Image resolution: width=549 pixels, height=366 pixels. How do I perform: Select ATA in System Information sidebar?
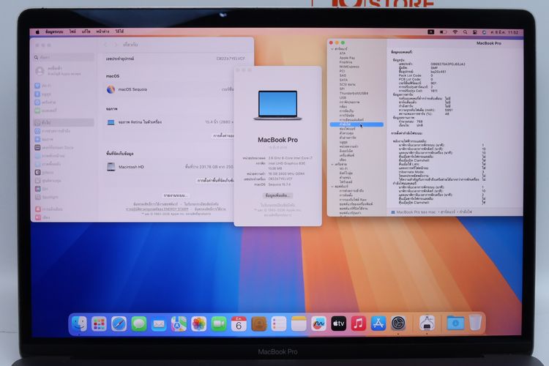343,53
